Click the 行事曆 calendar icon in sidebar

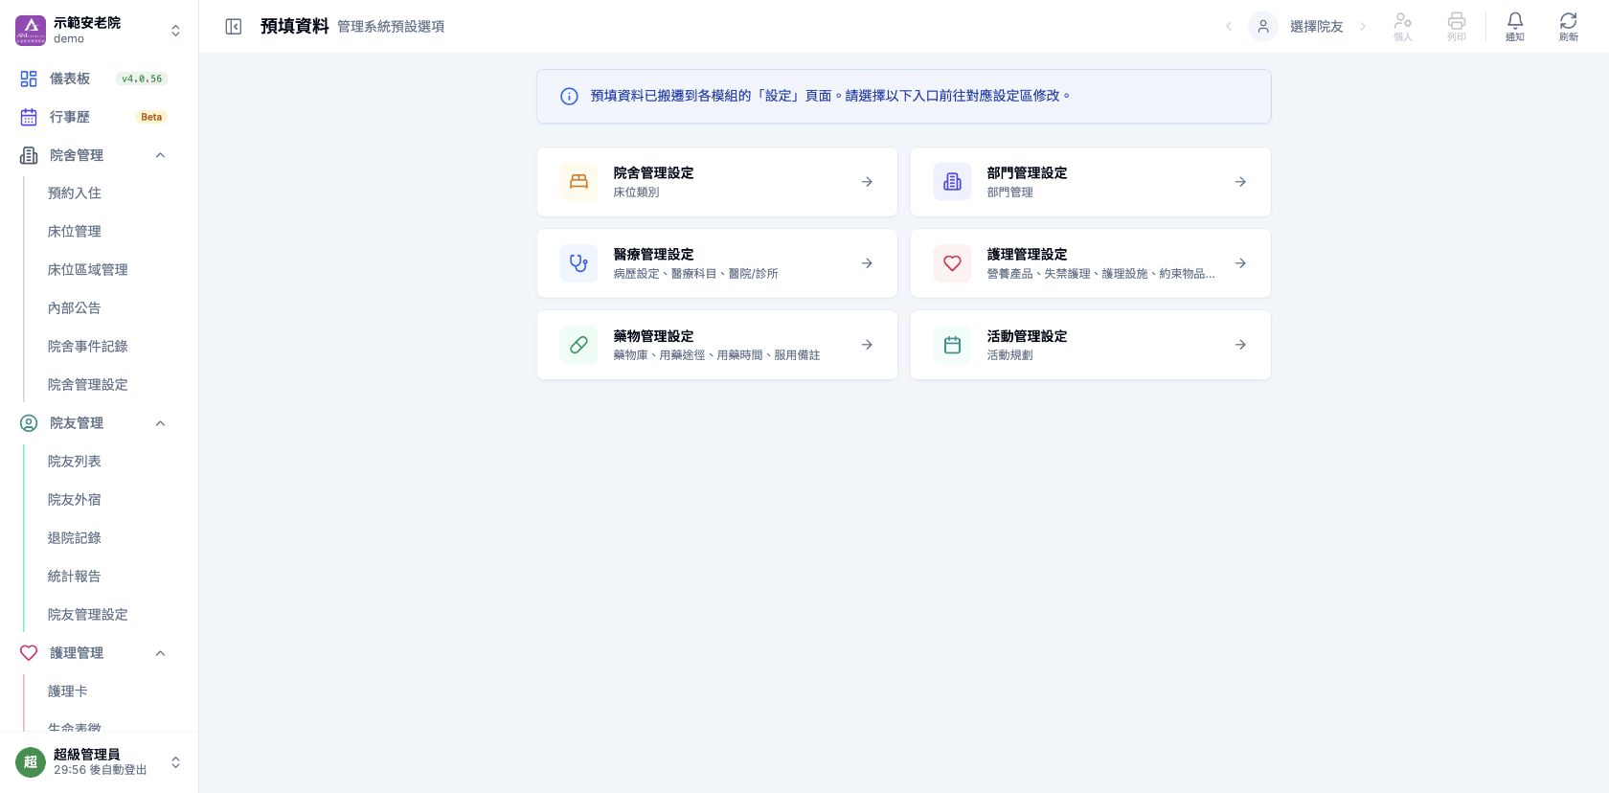(29, 117)
